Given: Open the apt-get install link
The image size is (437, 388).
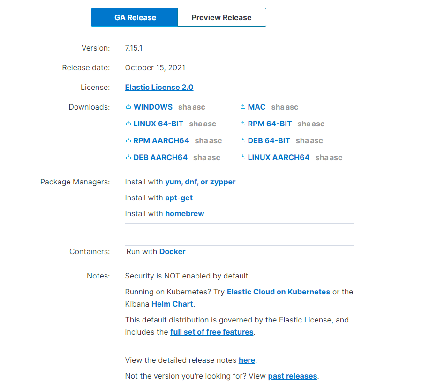Looking at the screenshot, I should [179, 198].
